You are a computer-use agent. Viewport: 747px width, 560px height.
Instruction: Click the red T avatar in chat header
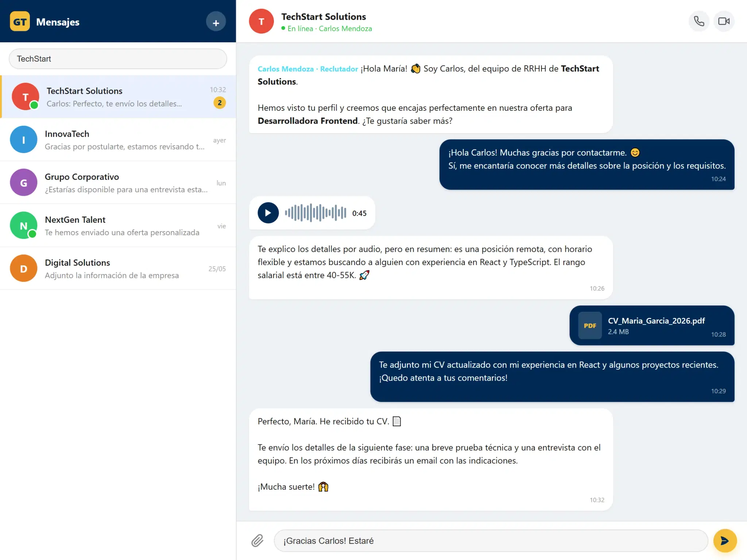point(261,21)
